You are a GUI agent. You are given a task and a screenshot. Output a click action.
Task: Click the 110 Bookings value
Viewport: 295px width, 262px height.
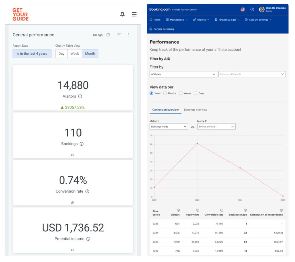pyautogui.click(x=73, y=133)
